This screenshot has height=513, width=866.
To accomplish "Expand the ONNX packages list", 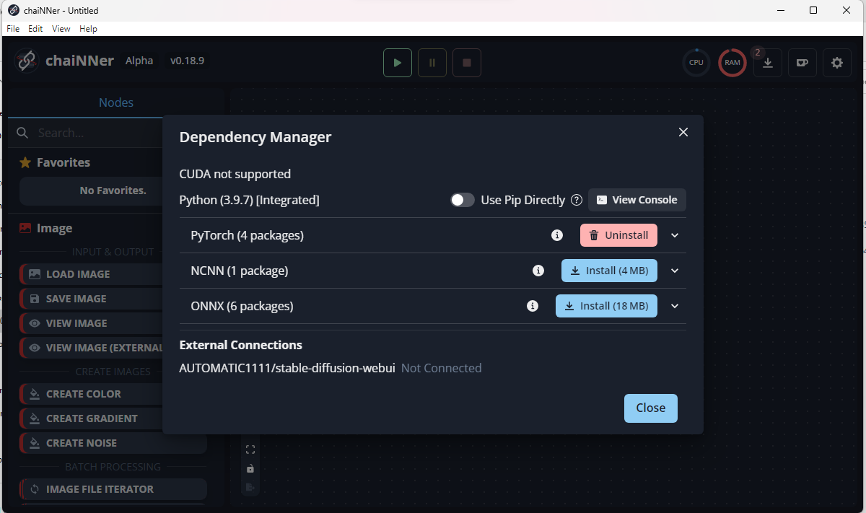I will (x=674, y=305).
